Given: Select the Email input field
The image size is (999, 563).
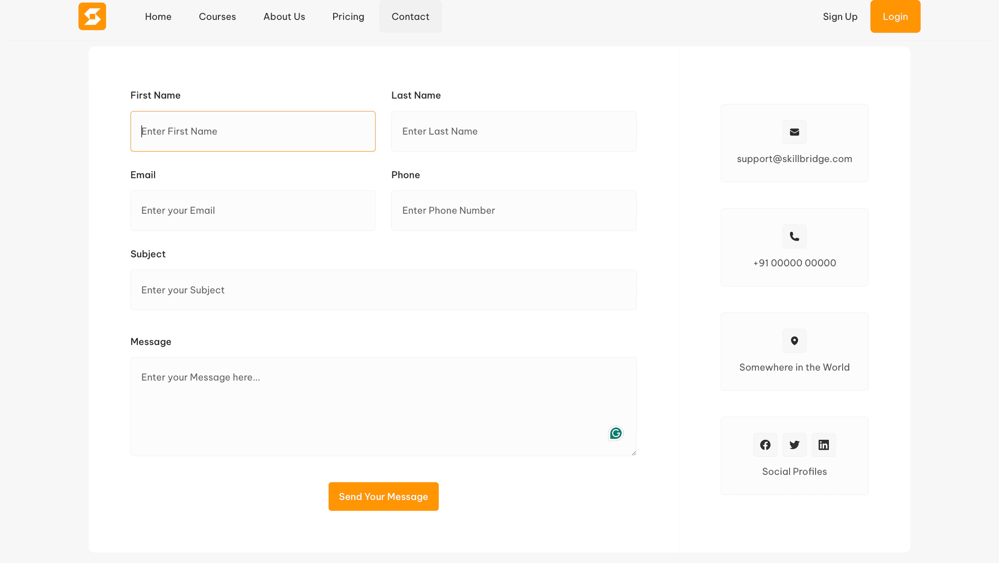Looking at the screenshot, I should [x=253, y=210].
